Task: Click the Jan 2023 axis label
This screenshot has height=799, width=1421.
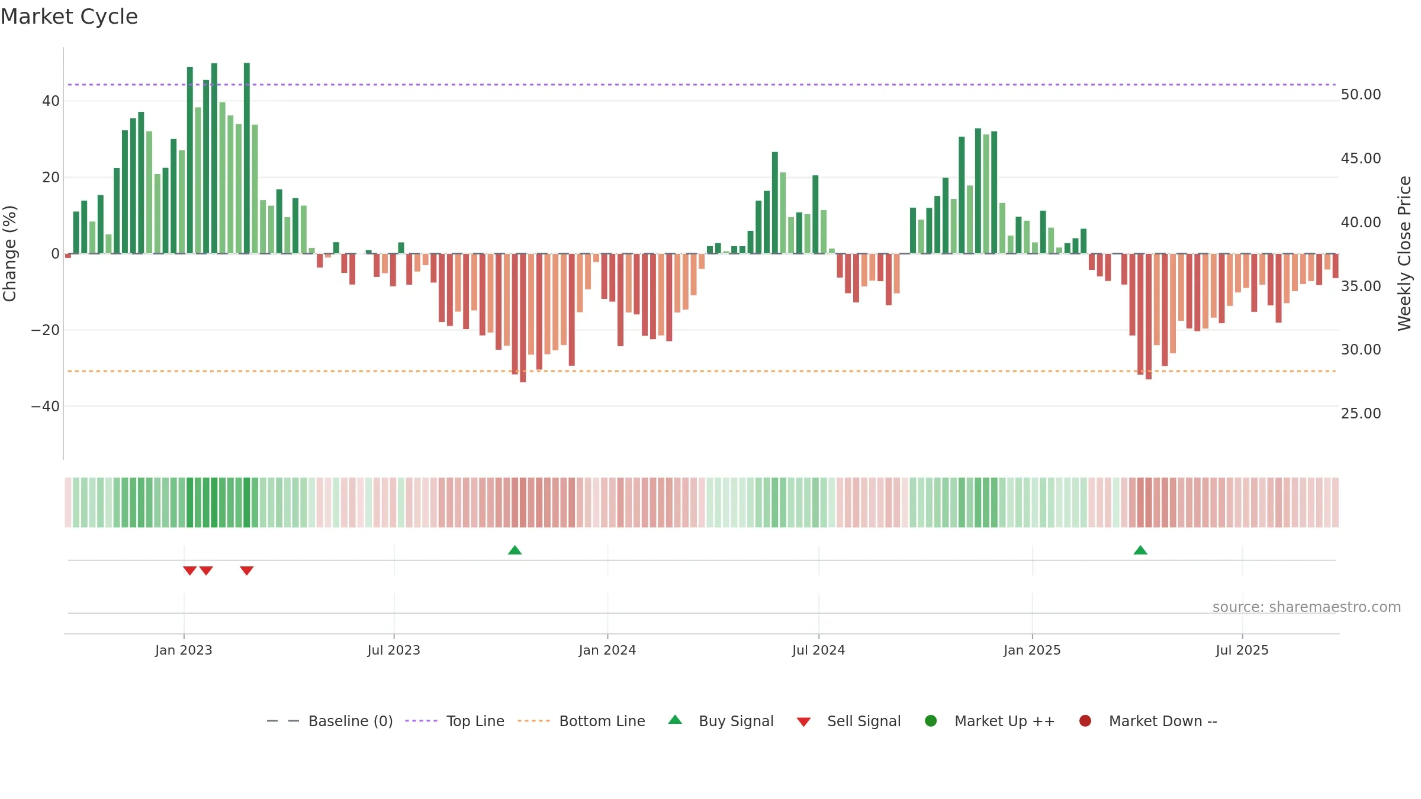Action: click(x=184, y=650)
